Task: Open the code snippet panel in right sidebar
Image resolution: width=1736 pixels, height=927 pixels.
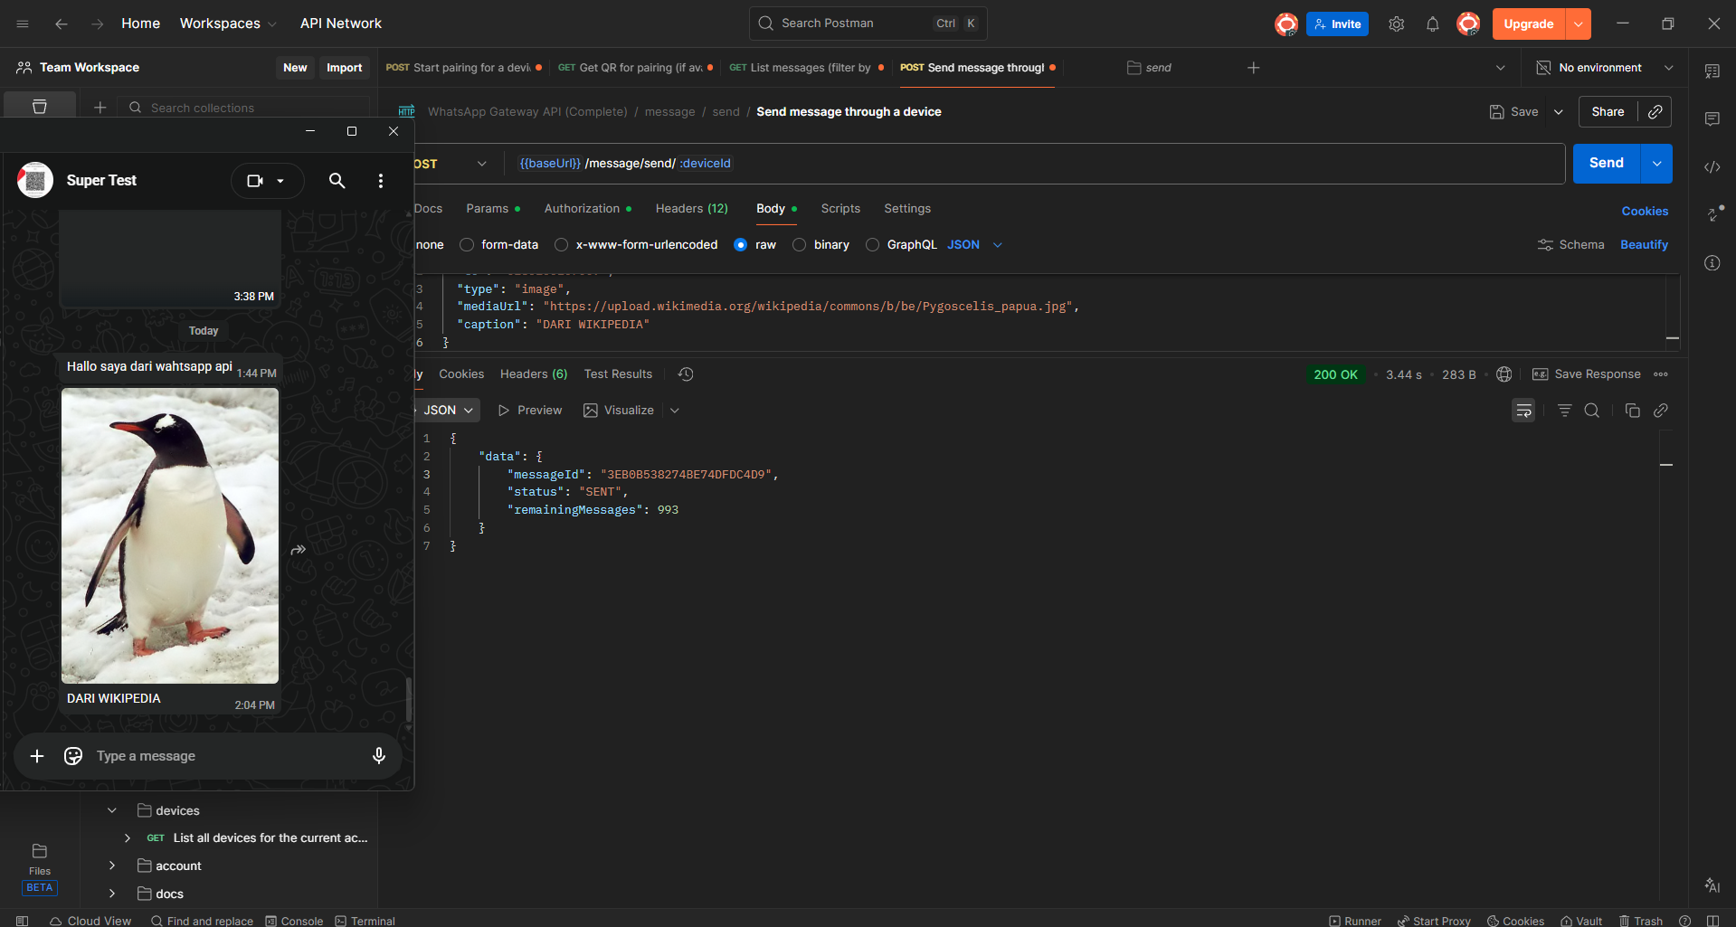Action: point(1712,166)
